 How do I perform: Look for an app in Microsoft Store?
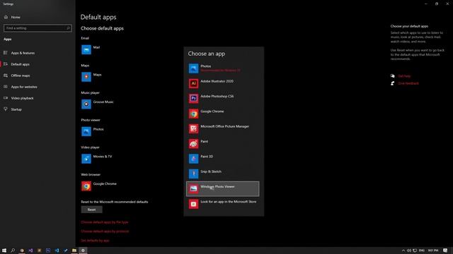(222, 204)
